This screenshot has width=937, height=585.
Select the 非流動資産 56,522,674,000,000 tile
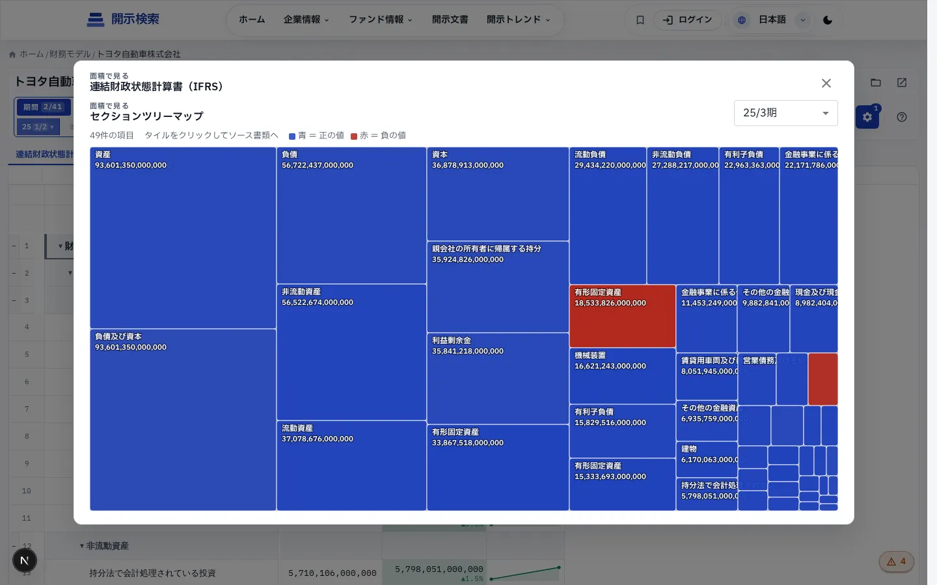coord(351,352)
